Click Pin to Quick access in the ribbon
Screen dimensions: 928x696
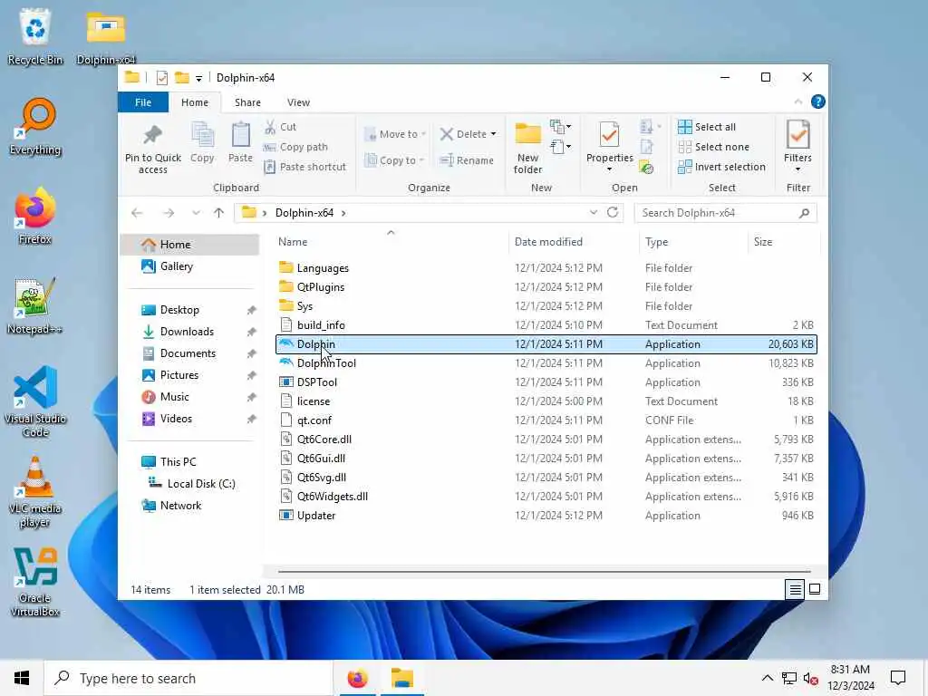[152, 150]
